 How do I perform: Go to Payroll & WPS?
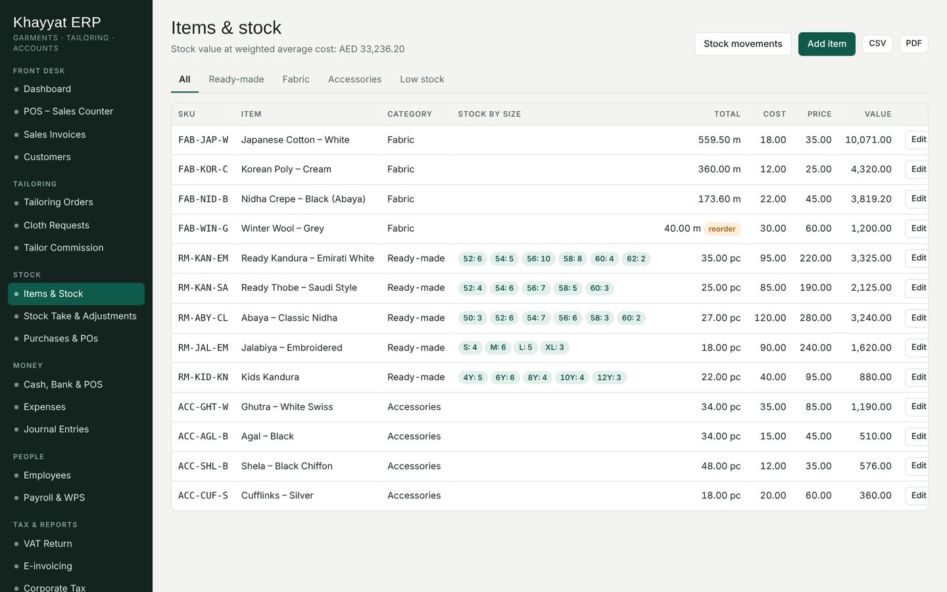76,497
